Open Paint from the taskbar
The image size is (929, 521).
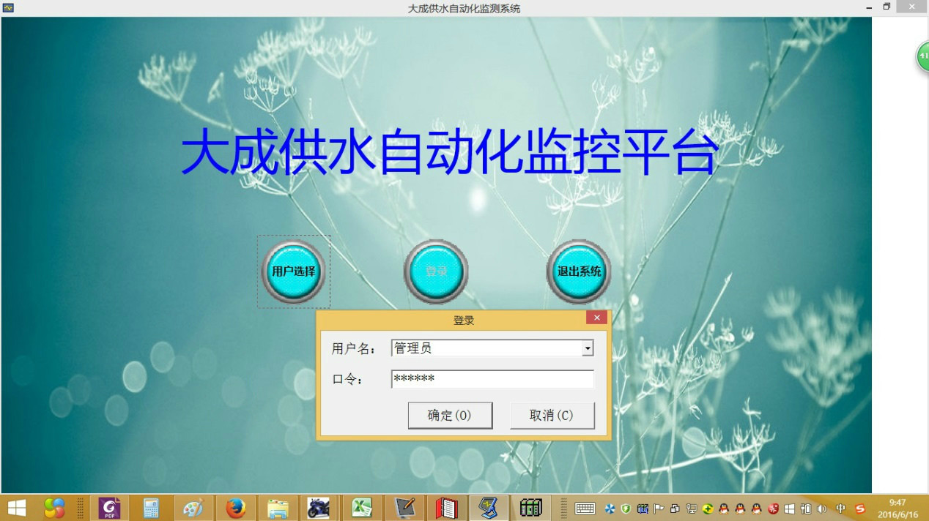pos(193,508)
